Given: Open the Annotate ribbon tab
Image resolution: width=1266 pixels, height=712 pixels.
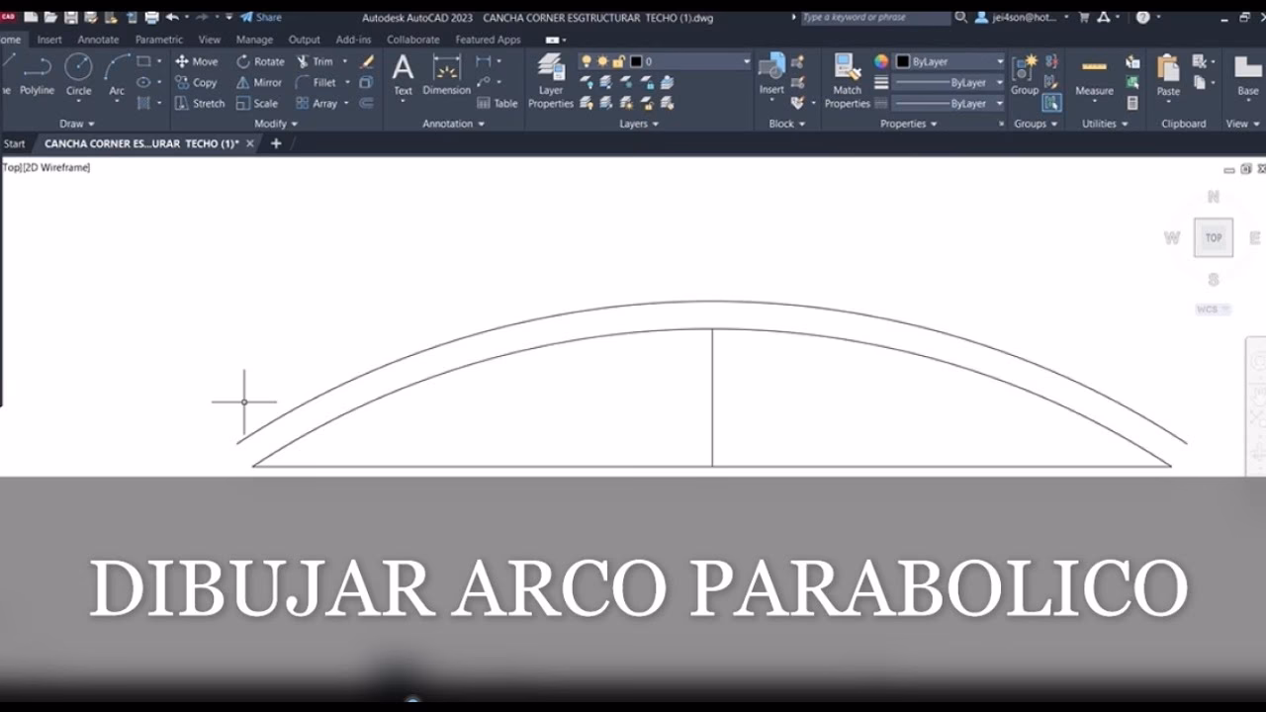Looking at the screenshot, I should (98, 40).
